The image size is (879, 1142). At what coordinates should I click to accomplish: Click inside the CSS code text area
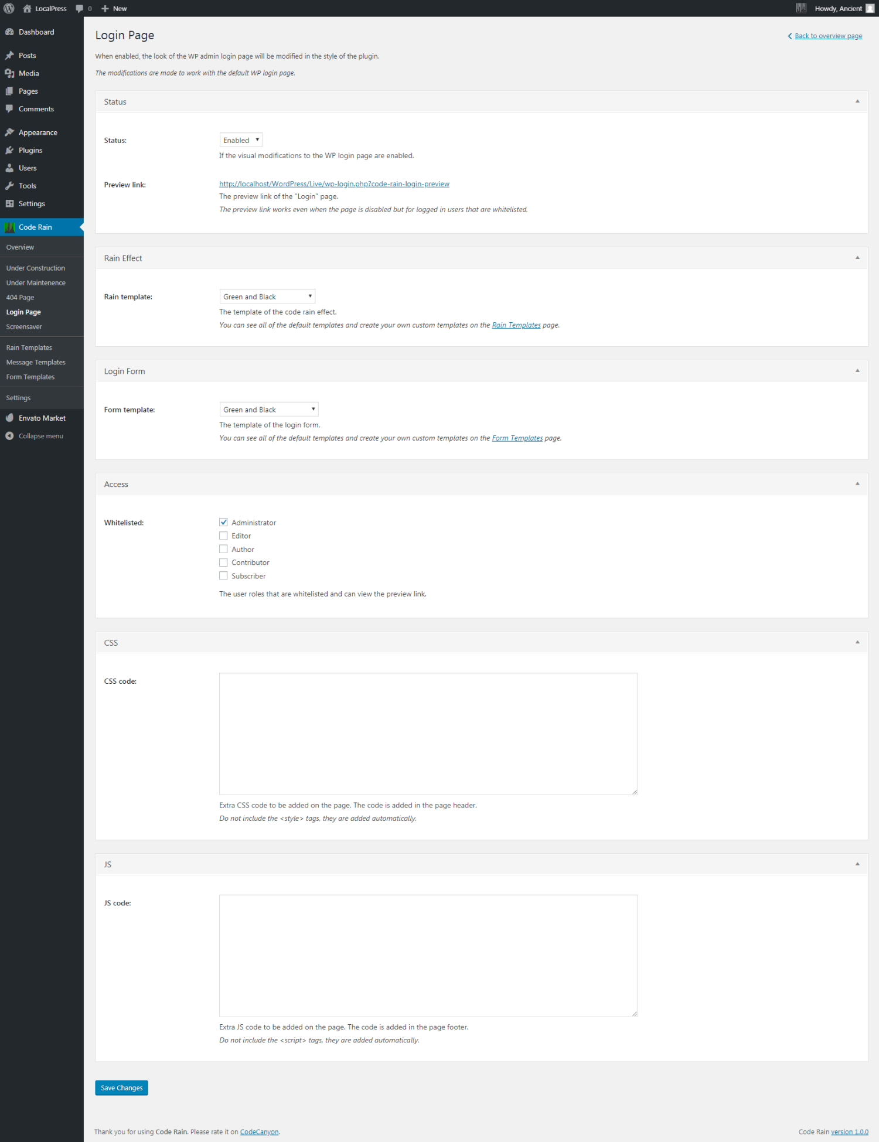[428, 734]
